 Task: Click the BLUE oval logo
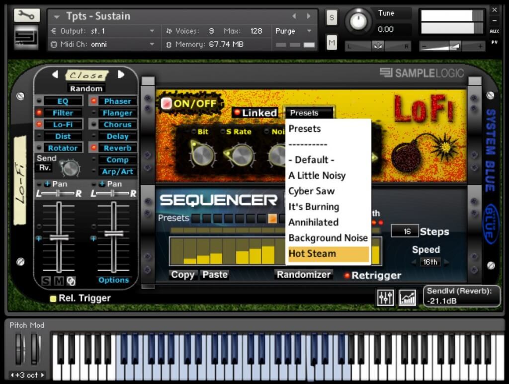tap(490, 223)
